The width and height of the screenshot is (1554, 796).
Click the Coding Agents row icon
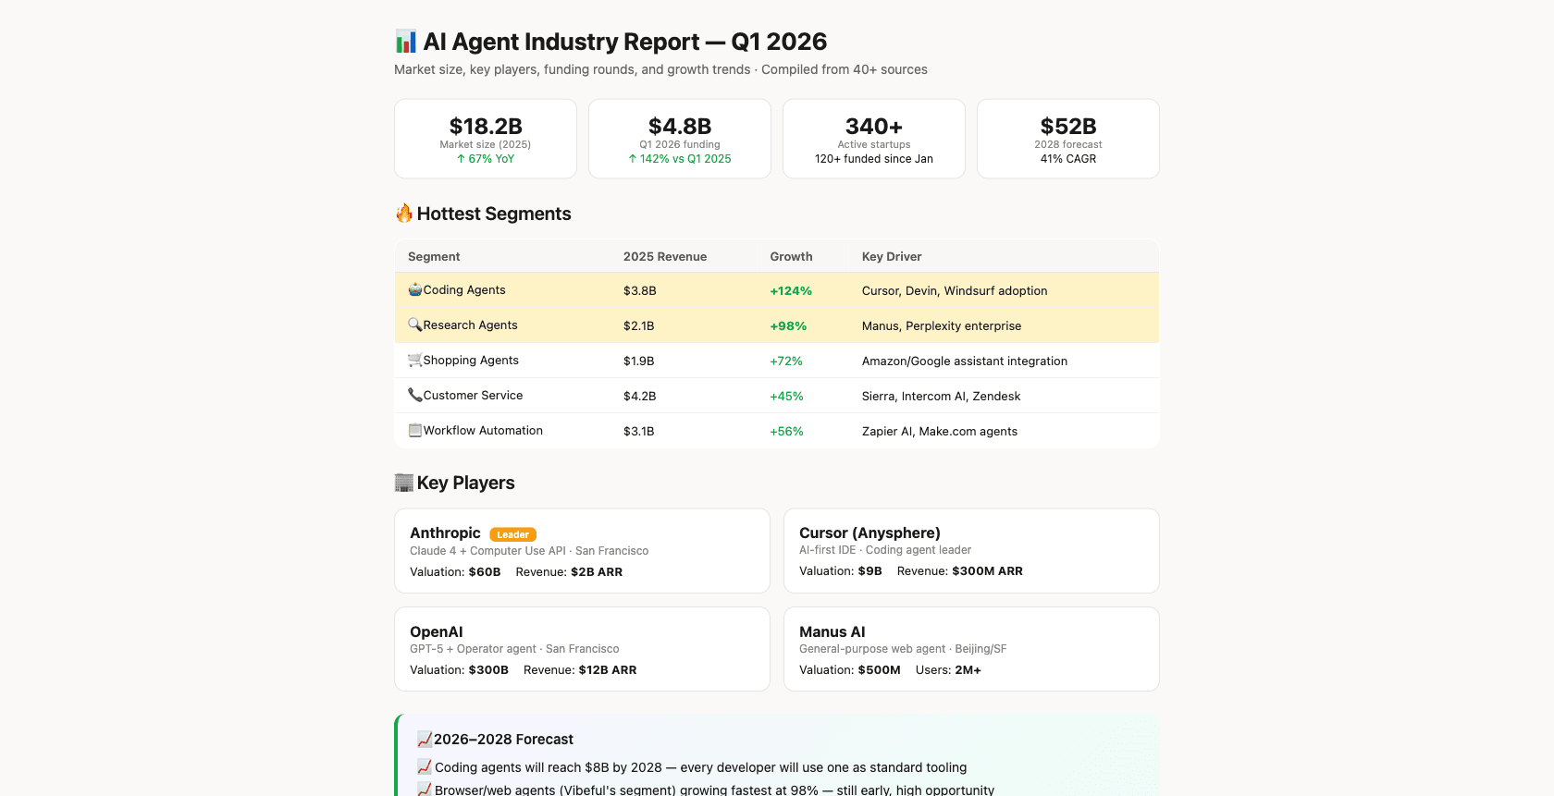(x=415, y=289)
